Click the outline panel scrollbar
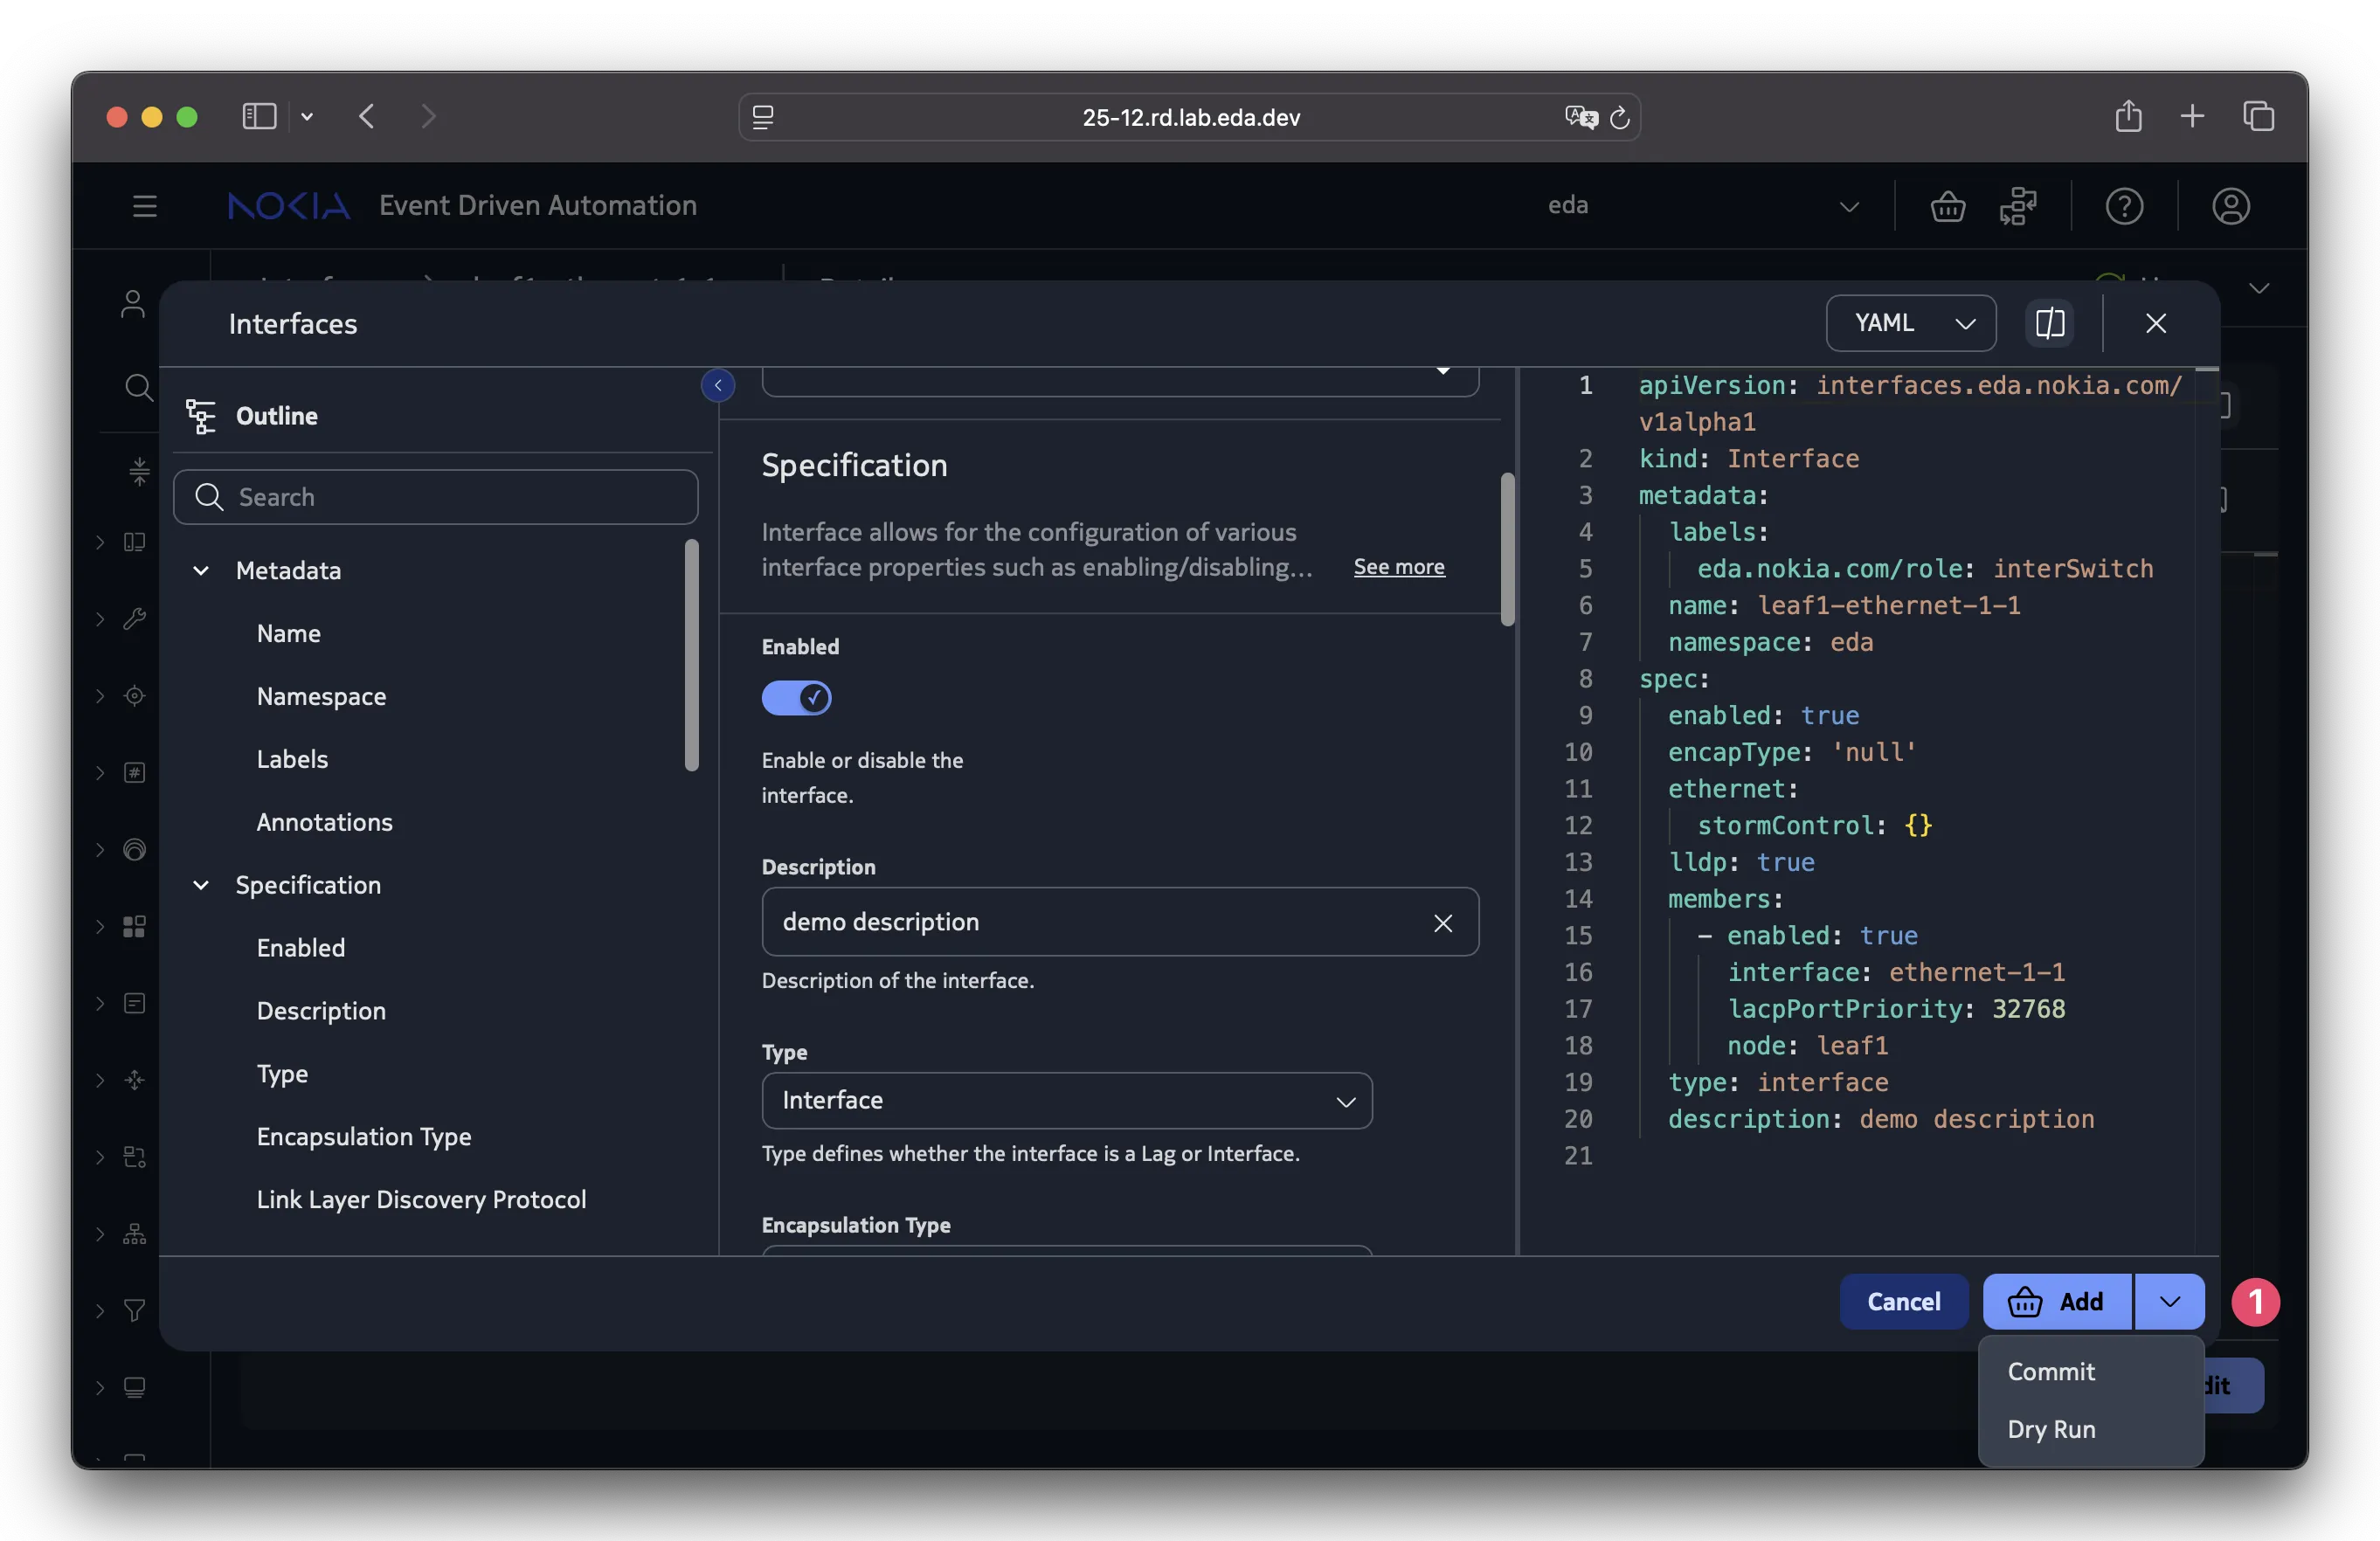This screenshot has height=1541, width=2380. click(691, 655)
